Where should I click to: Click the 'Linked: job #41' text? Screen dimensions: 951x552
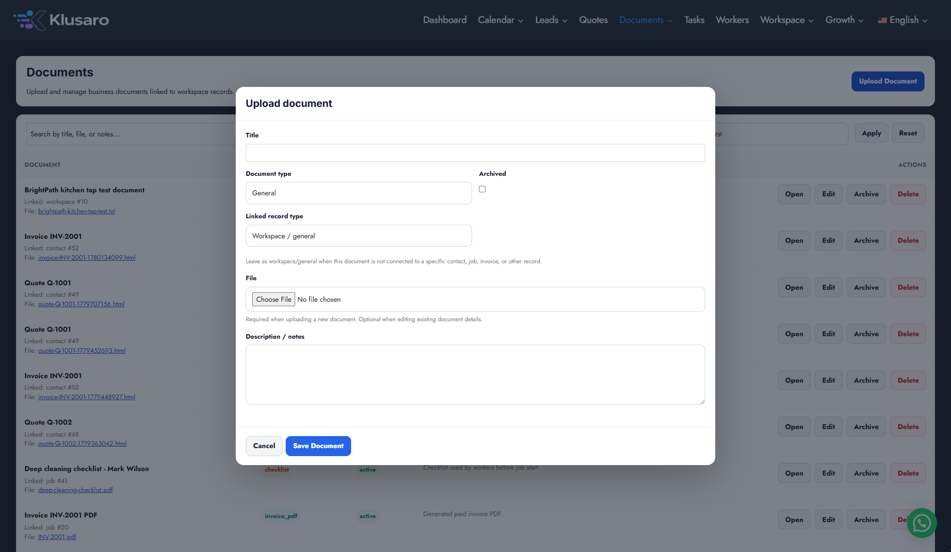tap(46, 481)
